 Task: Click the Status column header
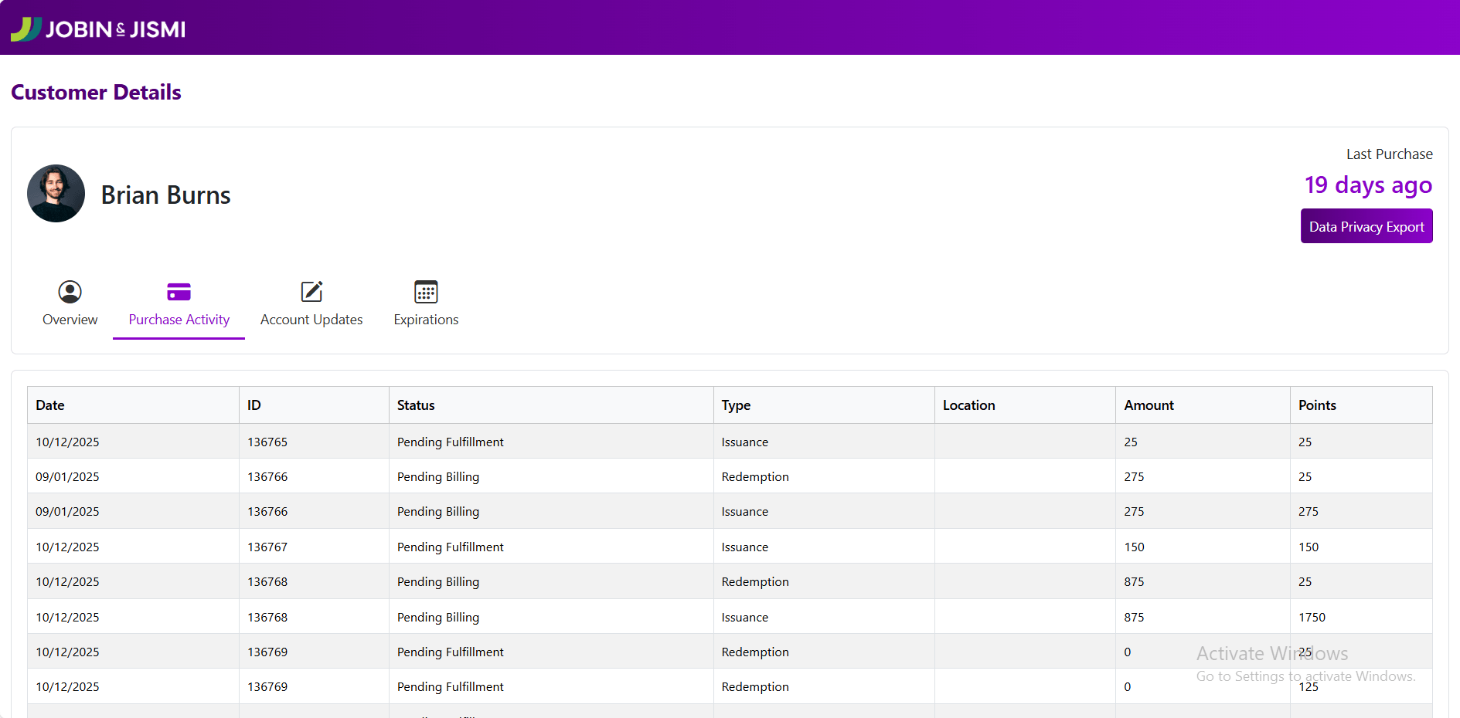(x=416, y=405)
